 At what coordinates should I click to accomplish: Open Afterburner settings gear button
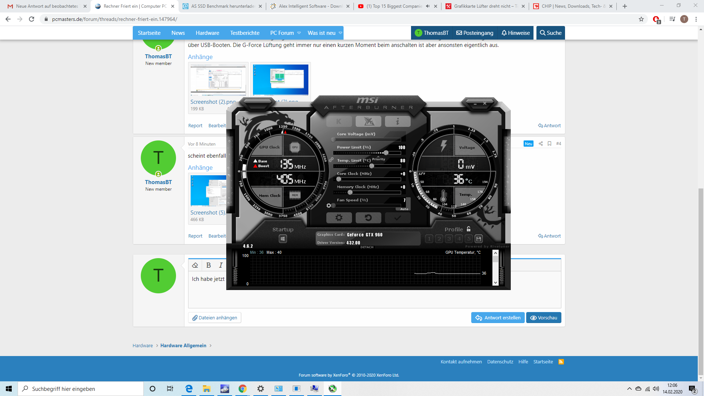[339, 218]
